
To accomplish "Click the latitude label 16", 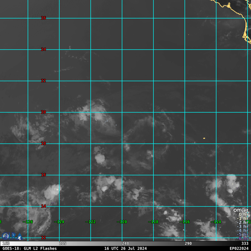I will [x=43, y=175].
